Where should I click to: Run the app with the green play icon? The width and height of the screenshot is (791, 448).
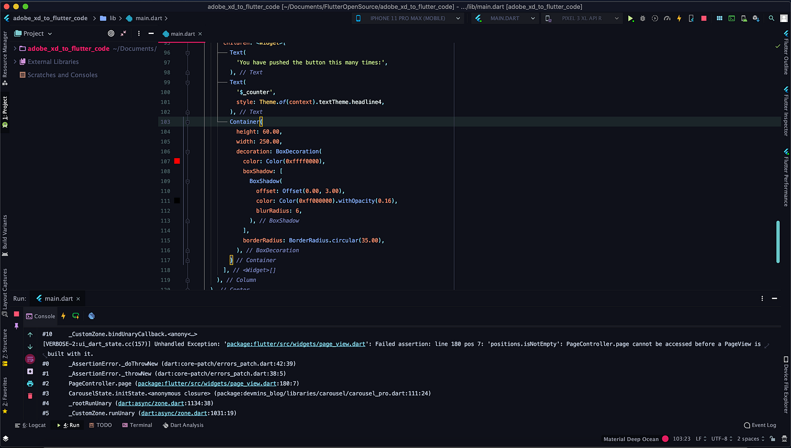coord(631,18)
